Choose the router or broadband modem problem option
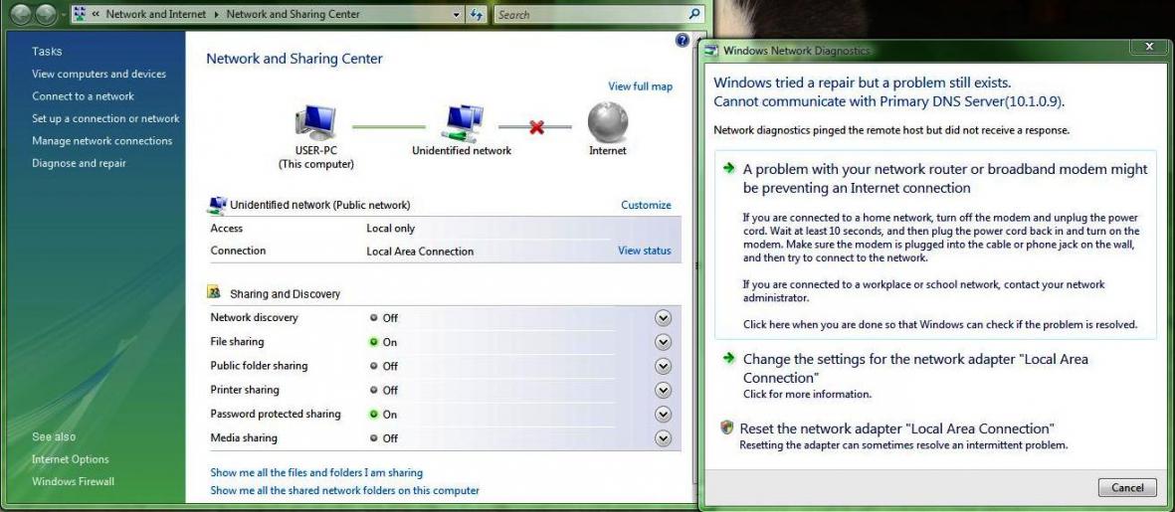Viewport: 1175px width, 512px height. tap(935, 245)
